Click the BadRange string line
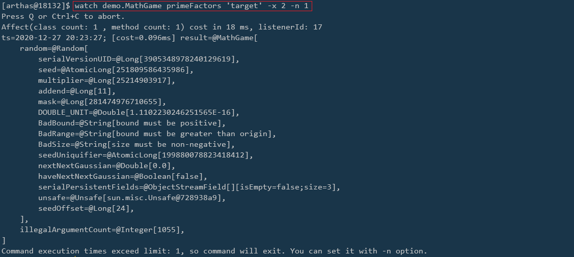The height and width of the screenshot is (257, 574). [157, 134]
